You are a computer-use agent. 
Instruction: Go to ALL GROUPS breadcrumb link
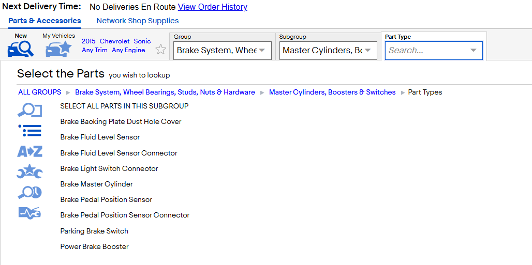[40, 92]
